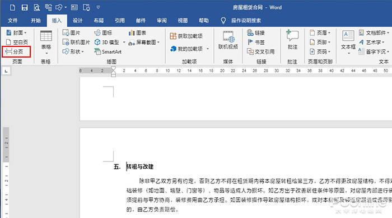Open the 页脚 footer dropdown
Viewport: 392px width, 218px height.
tap(320, 42)
